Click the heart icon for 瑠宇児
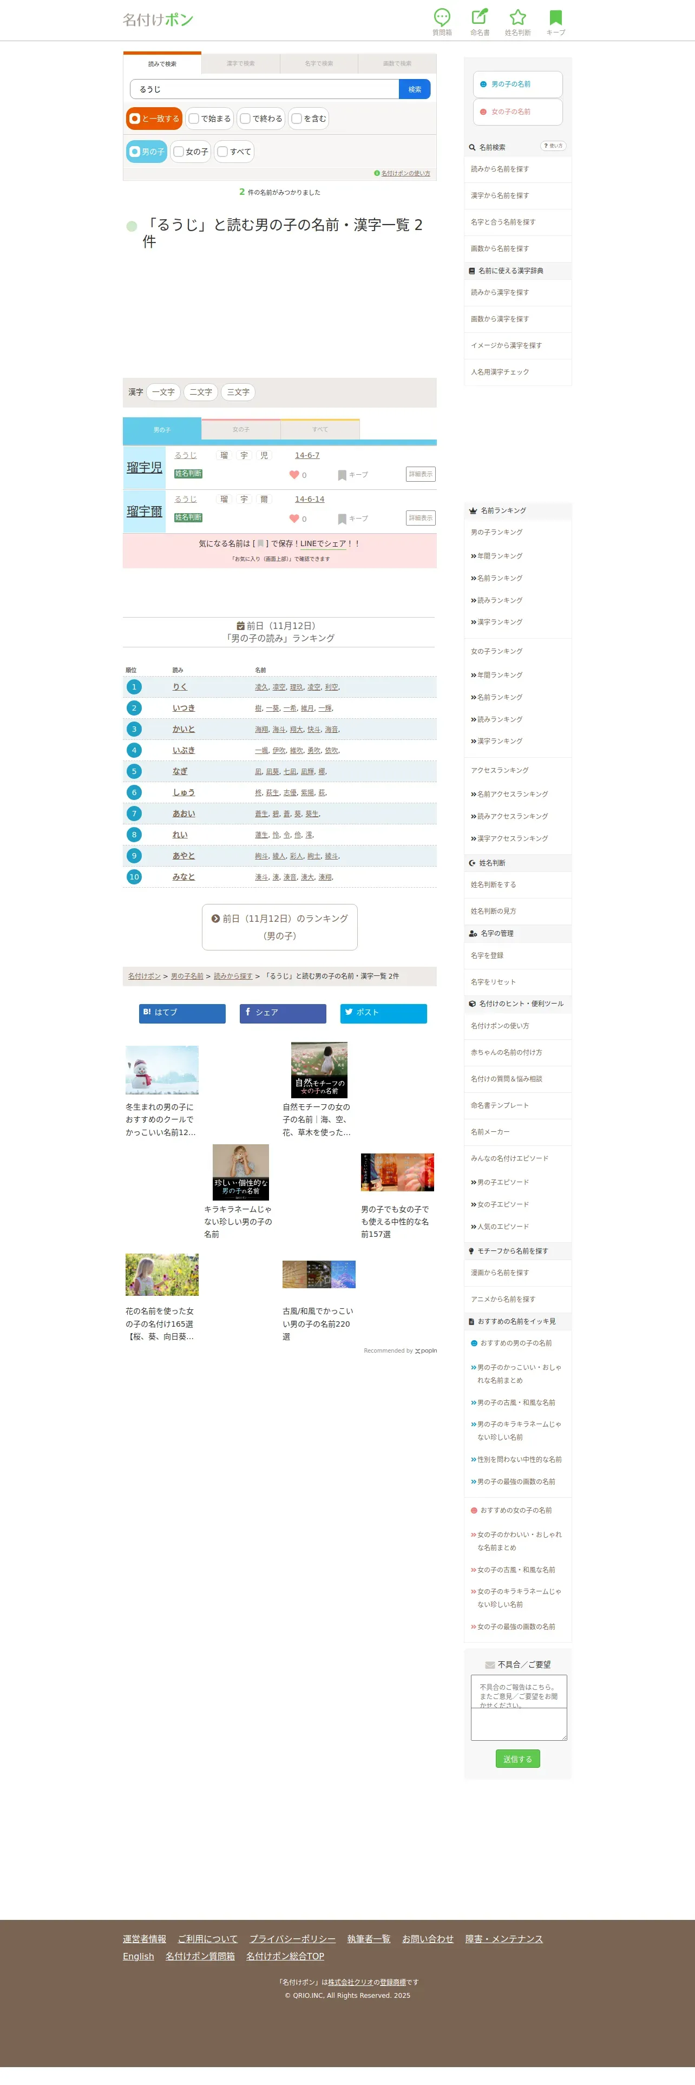The height and width of the screenshot is (2085, 695). point(294,475)
